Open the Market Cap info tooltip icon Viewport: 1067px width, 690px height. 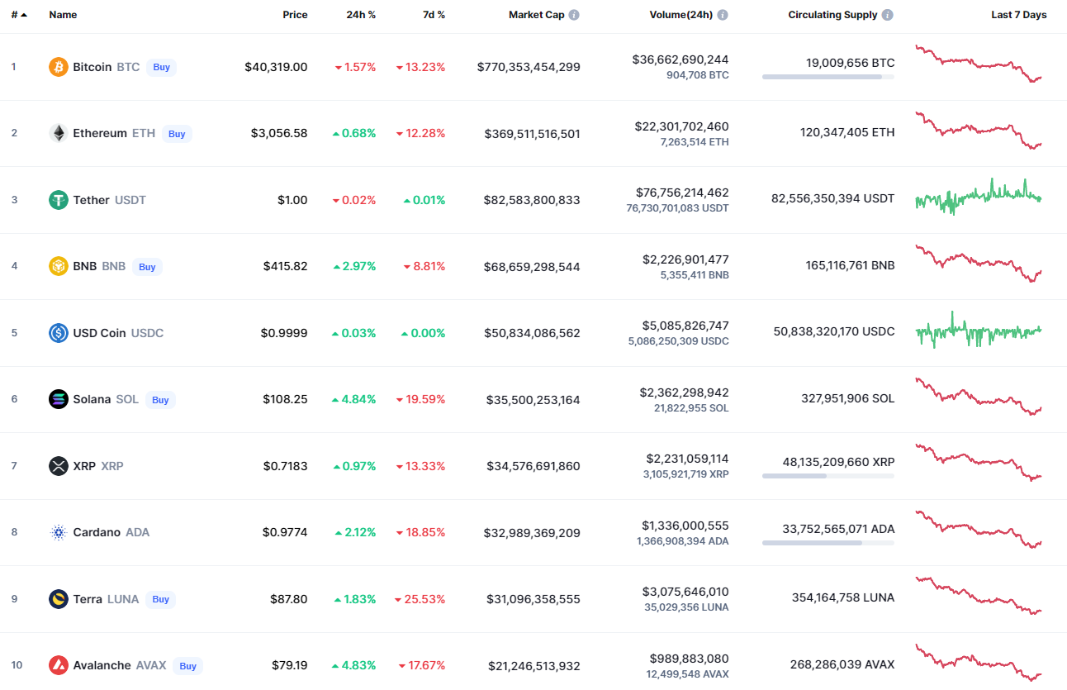click(574, 15)
